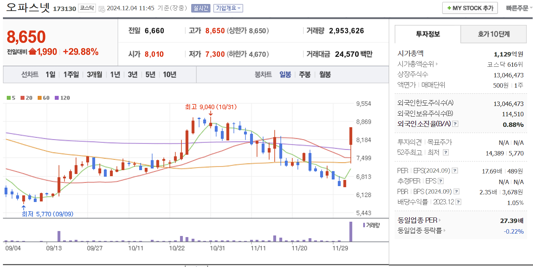The height and width of the screenshot is (267, 533).
Task: Click the 추정PER/EPS help icon
Action: [x=441, y=180]
